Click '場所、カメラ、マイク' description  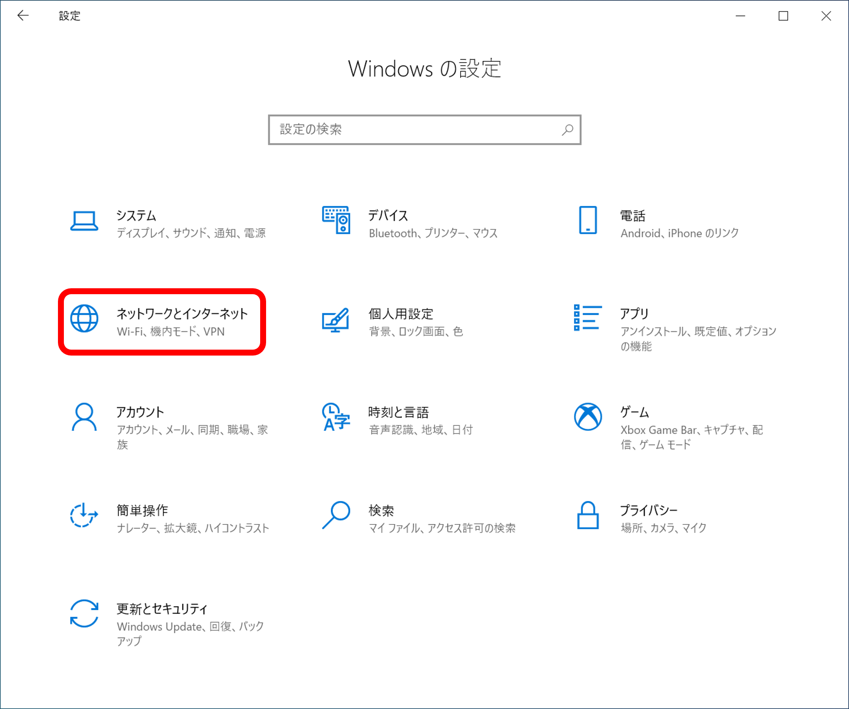(663, 528)
